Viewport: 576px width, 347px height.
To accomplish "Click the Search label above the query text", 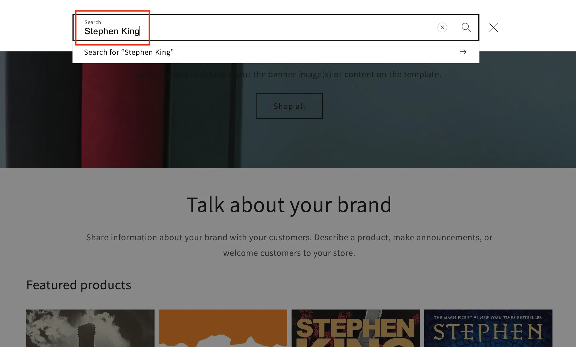I will [93, 22].
